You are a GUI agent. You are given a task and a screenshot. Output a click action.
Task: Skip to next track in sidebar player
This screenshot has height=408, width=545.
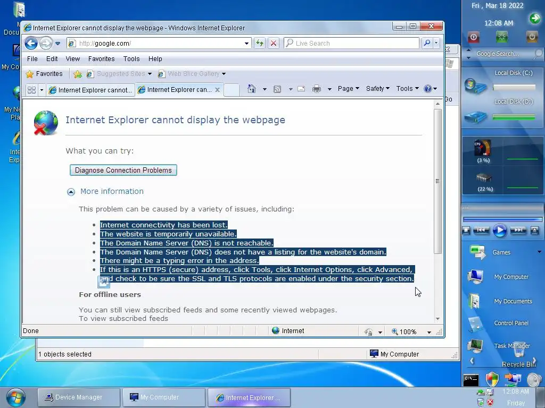(x=518, y=230)
